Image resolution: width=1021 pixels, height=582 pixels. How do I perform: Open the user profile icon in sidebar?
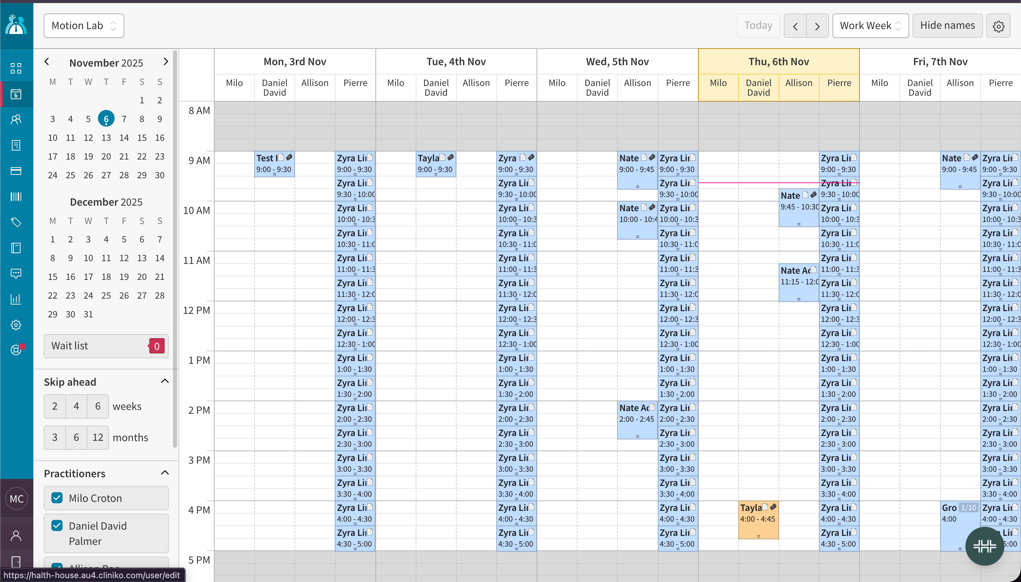pyautogui.click(x=16, y=536)
